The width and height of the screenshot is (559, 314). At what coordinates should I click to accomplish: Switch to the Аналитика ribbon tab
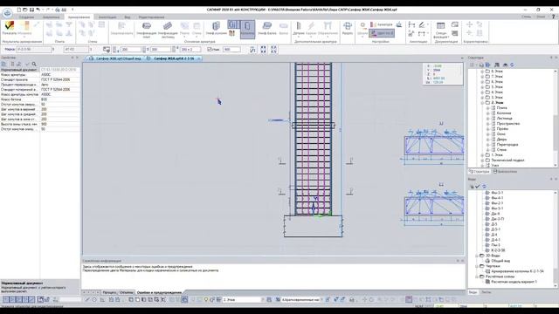[51, 17]
